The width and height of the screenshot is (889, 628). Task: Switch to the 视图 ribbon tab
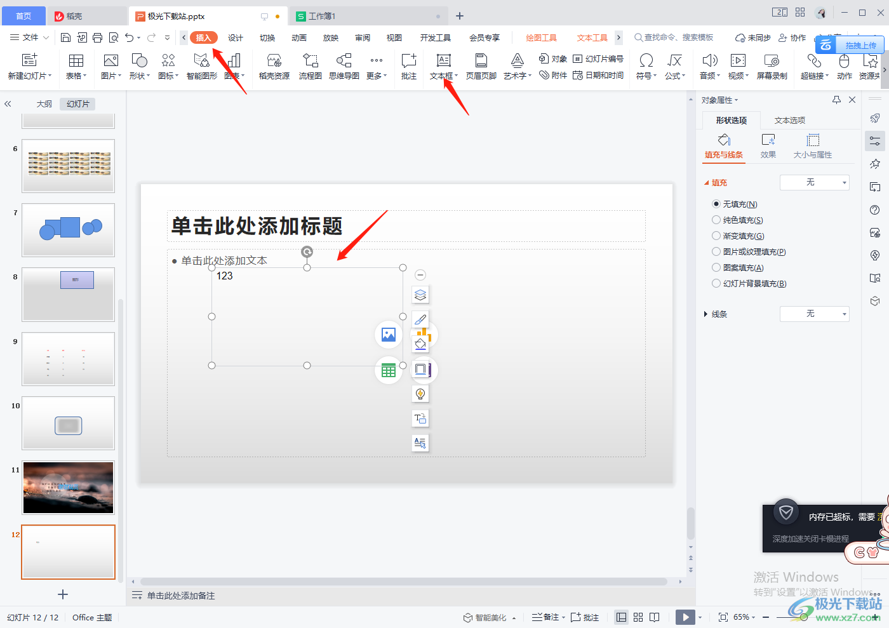click(394, 37)
